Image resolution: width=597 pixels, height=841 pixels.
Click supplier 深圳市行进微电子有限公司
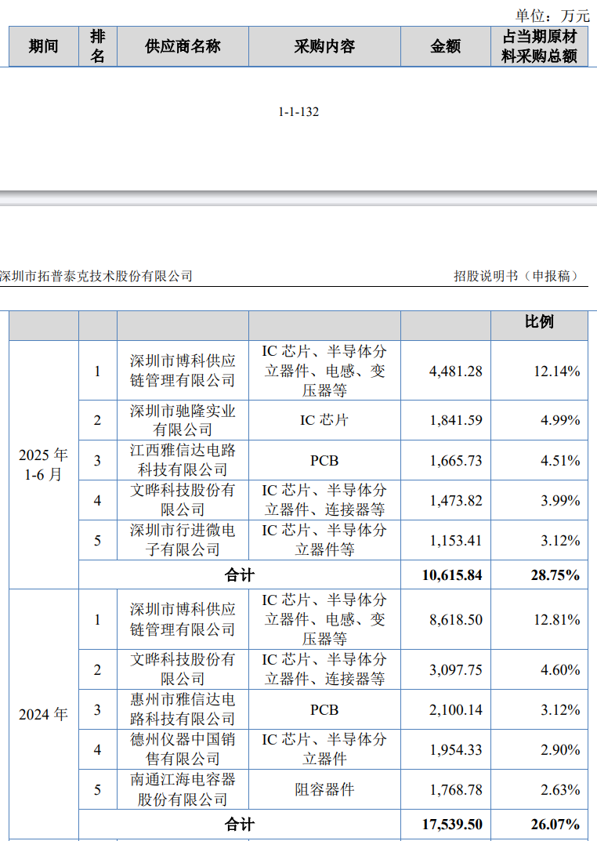(x=183, y=540)
